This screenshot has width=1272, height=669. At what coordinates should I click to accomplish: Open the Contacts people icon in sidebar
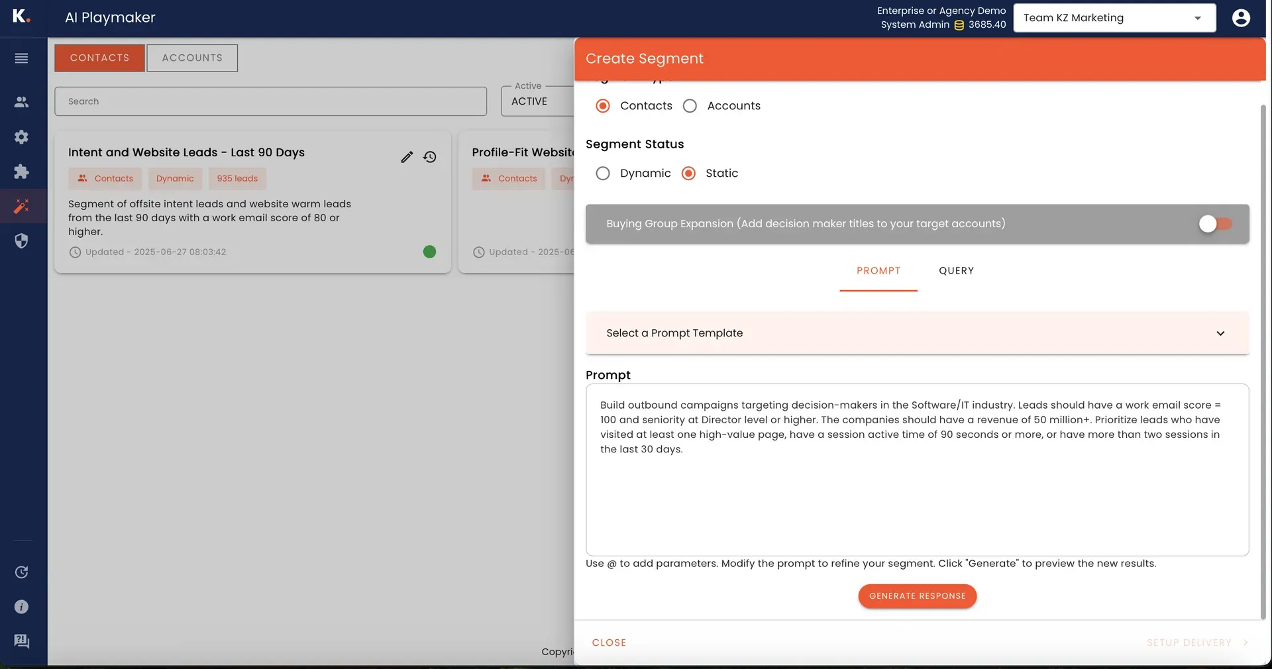[21, 101]
